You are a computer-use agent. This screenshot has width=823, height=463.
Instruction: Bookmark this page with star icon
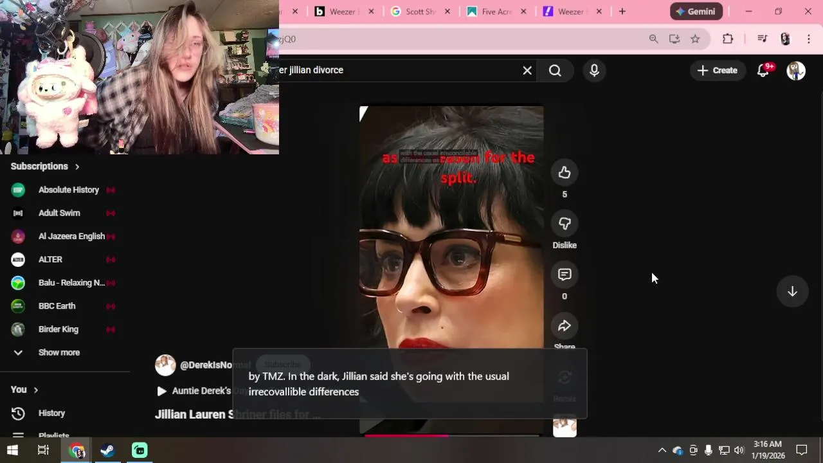(695, 39)
